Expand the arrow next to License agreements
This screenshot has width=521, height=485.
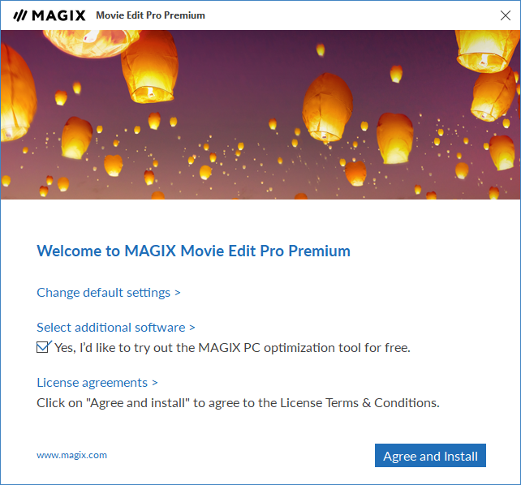click(155, 383)
